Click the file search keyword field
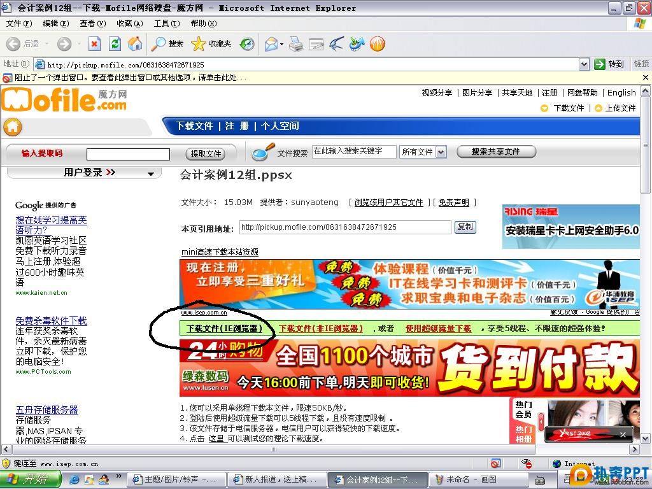The width and height of the screenshot is (652, 489). coord(354,152)
